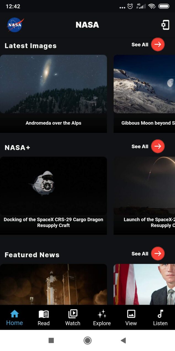This screenshot has height=351, width=175.
Task: Select the Listen tab
Action: pos(160,318)
